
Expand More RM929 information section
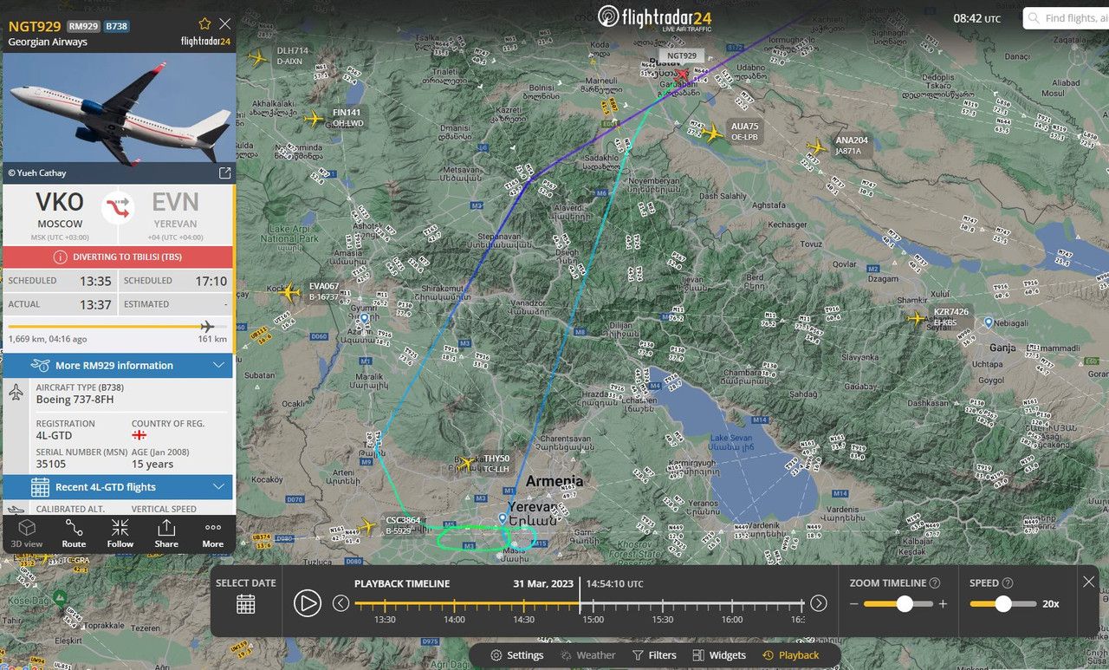pos(118,366)
